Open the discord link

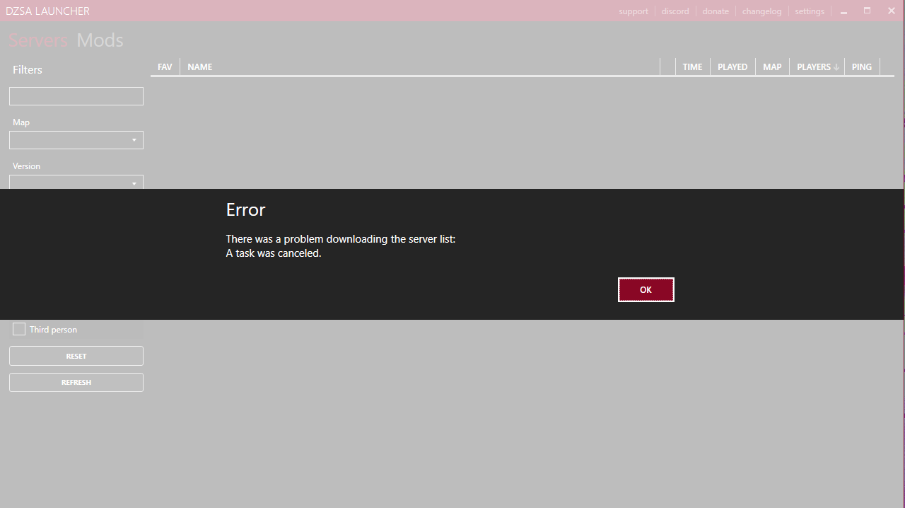click(675, 11)
